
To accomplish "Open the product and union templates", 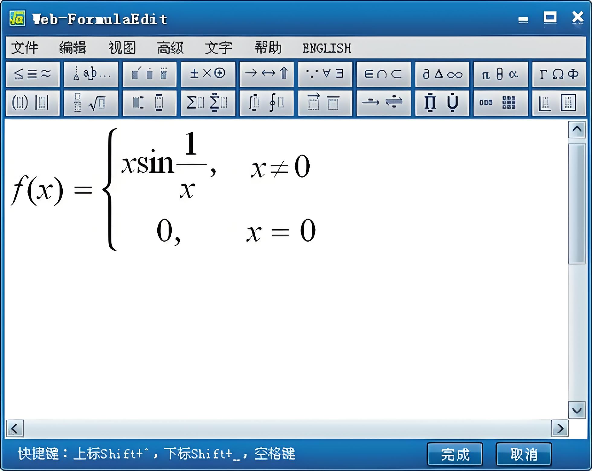I will [442, 103].
